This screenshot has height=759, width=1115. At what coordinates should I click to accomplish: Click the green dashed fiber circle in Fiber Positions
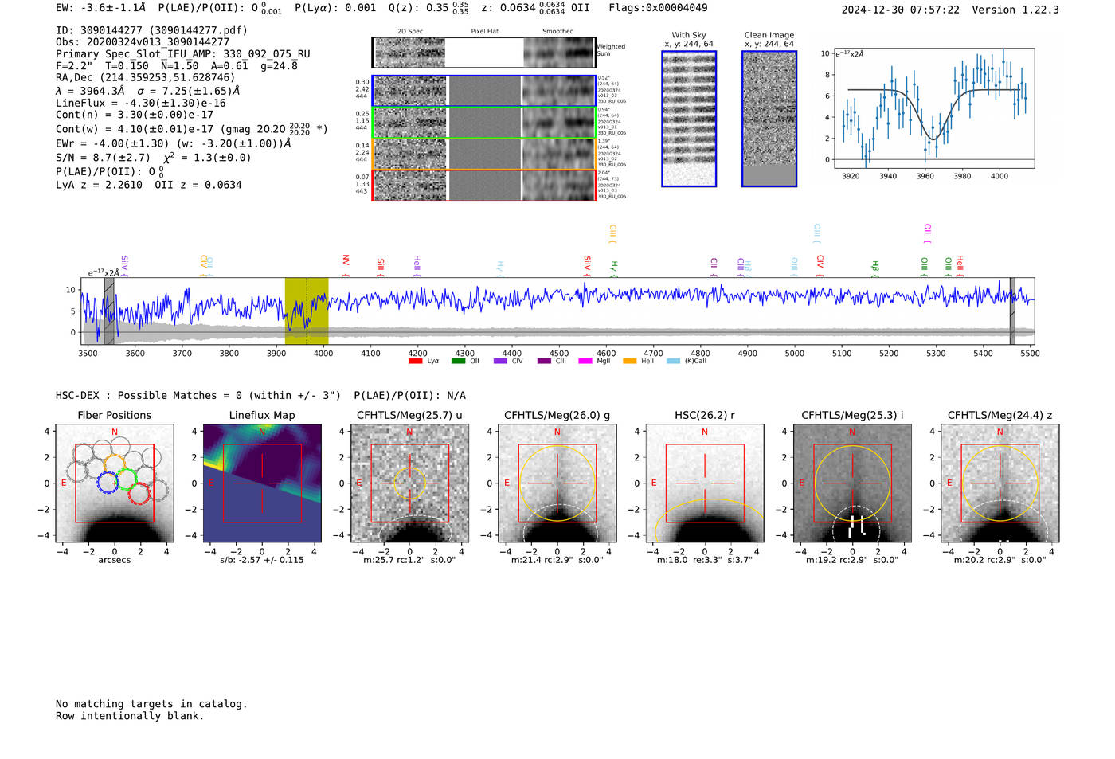coord(127,479)
